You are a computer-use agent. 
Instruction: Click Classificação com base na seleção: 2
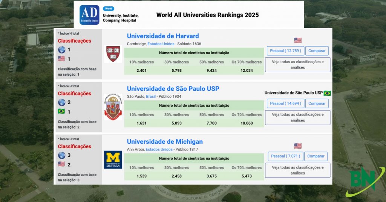pyautogui.click(x=77, y=125)
